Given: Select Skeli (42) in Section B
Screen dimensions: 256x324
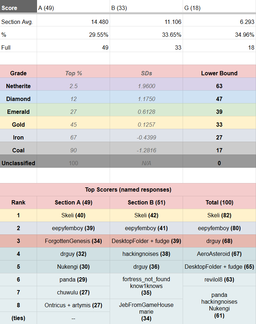Looking at the screenshot, I should pyautogui.click(x=146, y=215).
